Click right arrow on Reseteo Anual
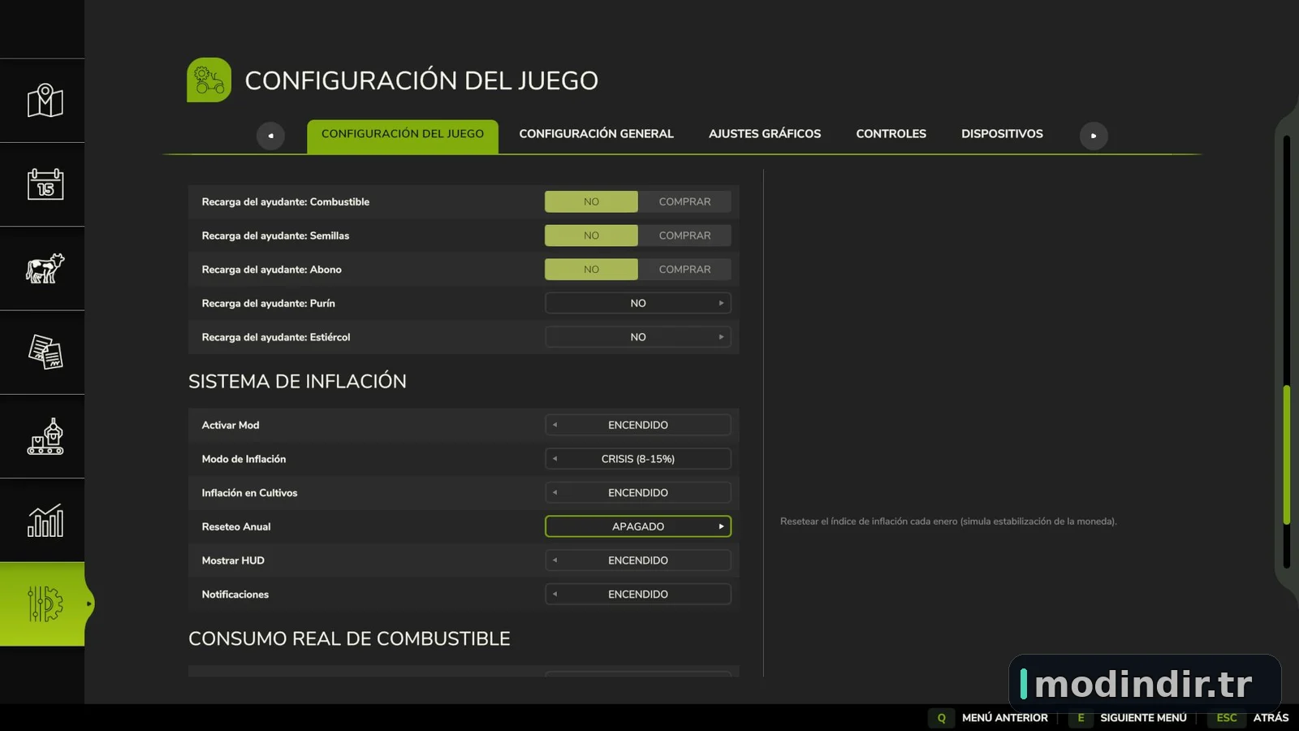 (x=721, y=526)
